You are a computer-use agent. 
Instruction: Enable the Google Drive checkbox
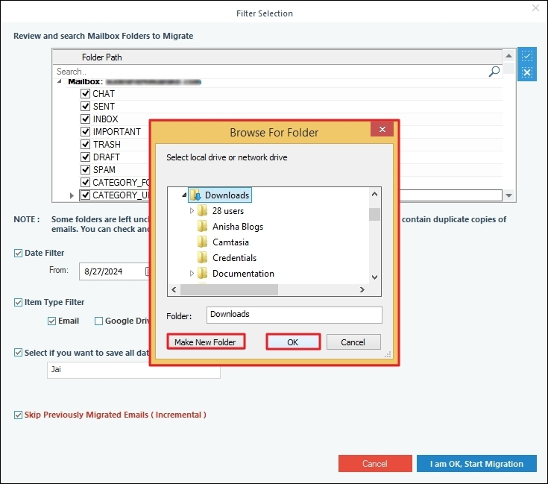tap(99, 321)
